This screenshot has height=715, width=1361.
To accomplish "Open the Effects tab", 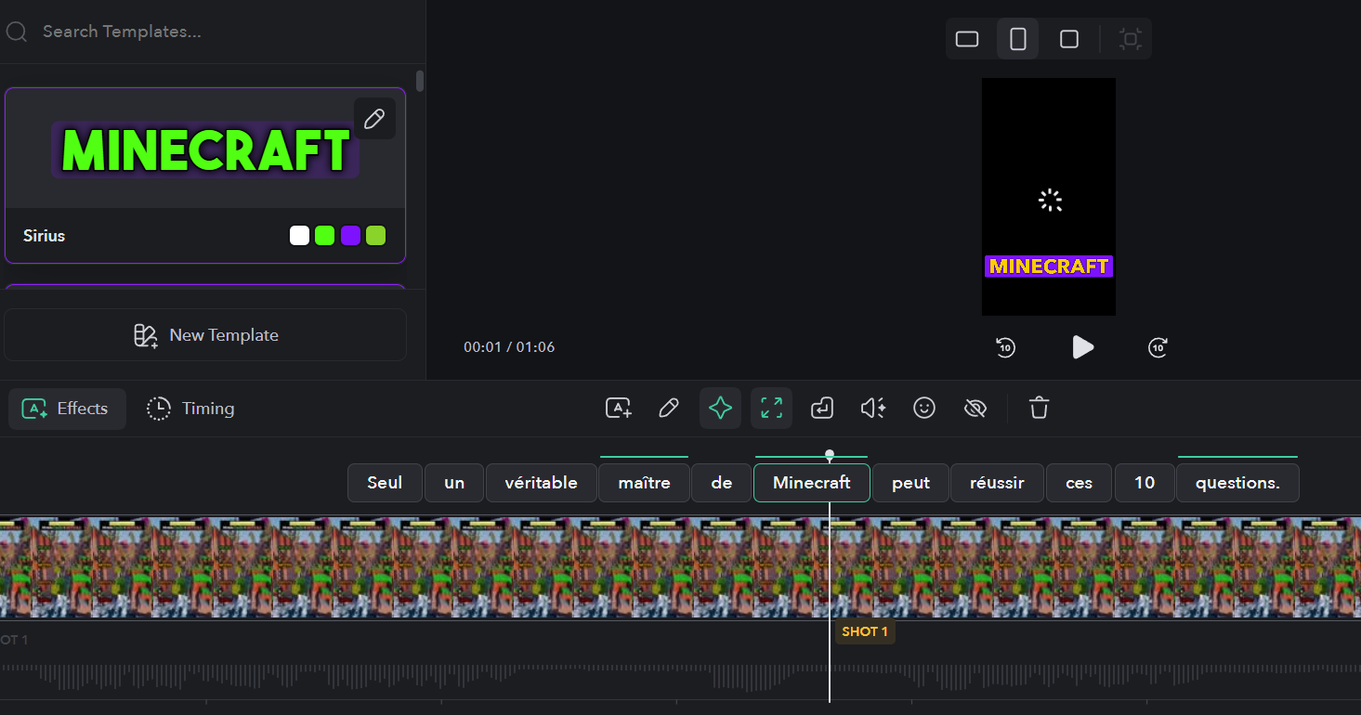I will pyautogui.click(x=67, y=409).
